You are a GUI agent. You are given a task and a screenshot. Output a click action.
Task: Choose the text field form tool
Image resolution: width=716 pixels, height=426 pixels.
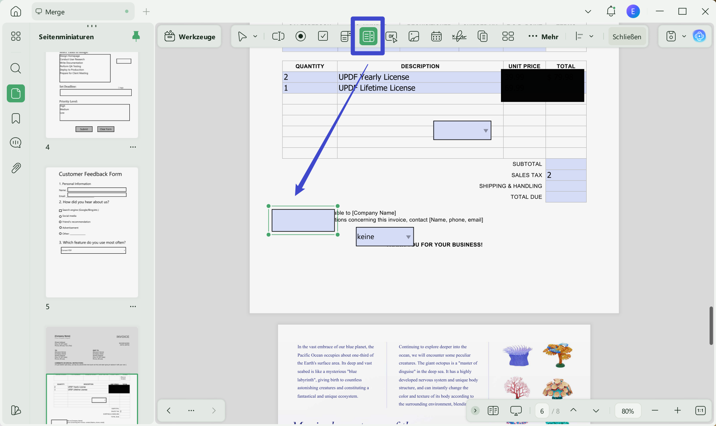pyautogui.click(x=278, y=36)
